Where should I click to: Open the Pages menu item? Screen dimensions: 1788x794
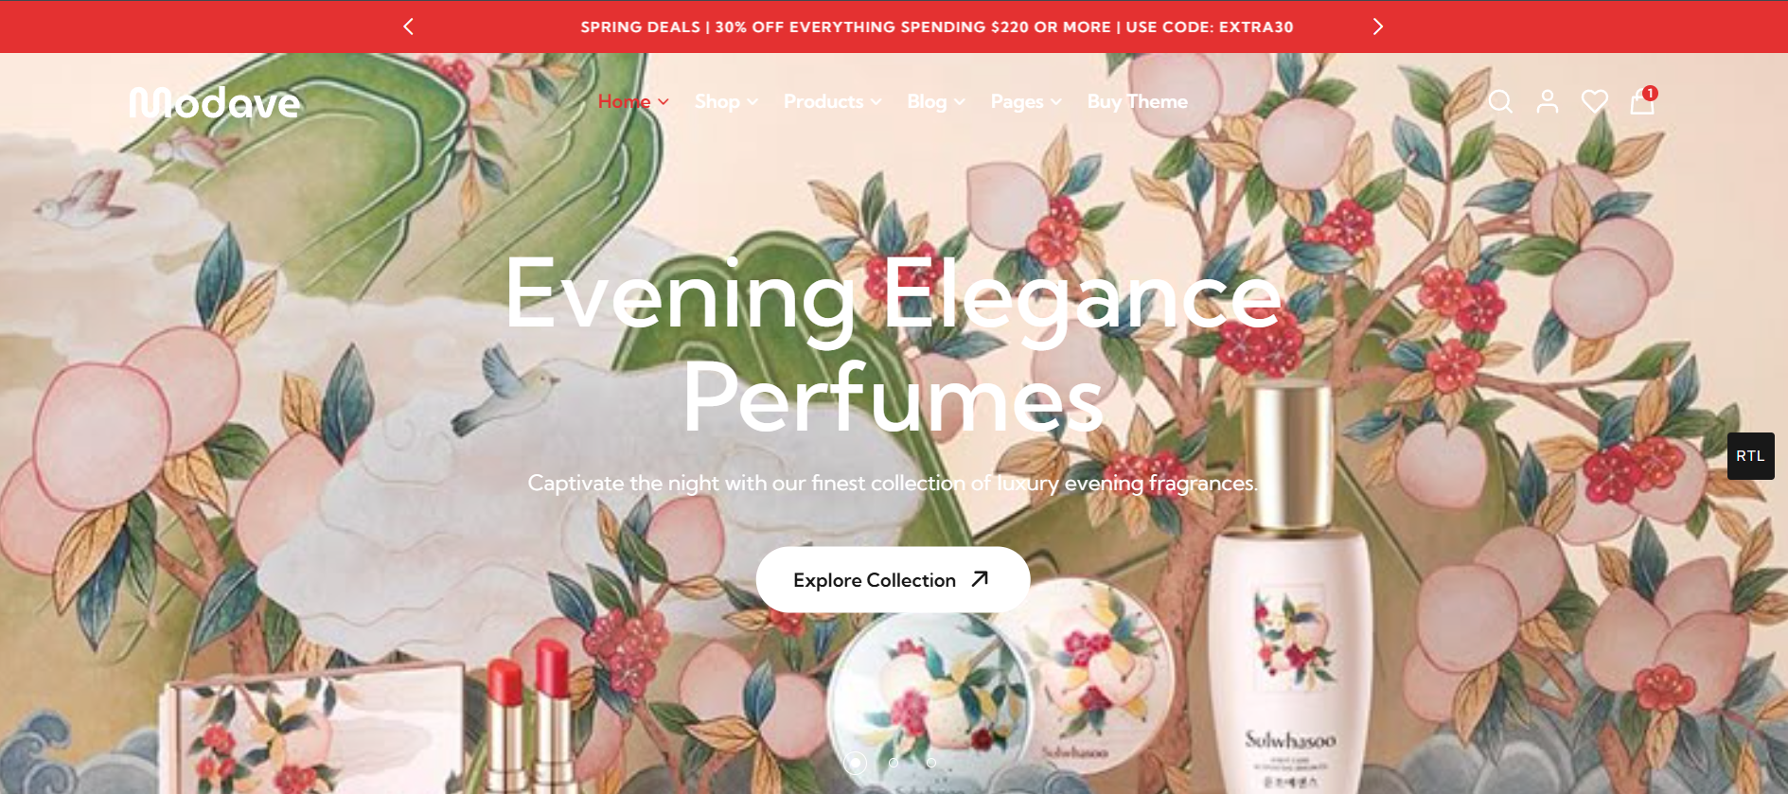[1026, 101]
